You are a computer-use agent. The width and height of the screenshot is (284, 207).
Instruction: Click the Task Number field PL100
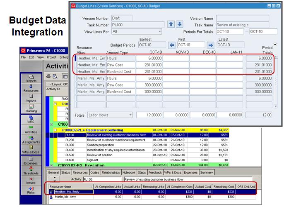coord(138,25)
